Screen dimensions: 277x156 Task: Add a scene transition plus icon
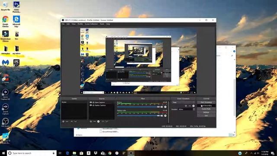coord(186,106)
